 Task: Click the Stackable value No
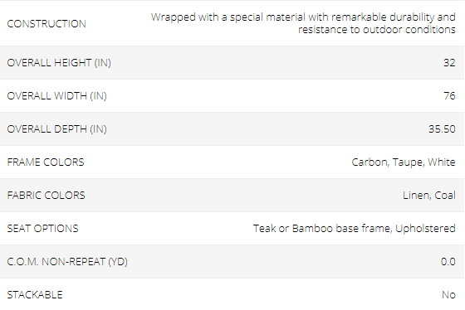point(448,295)
